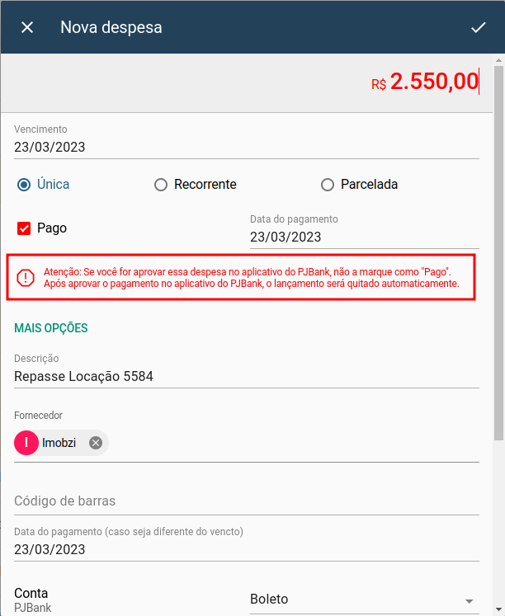
Task: Click the scrollbar down arrow
Action: click(x=498, y=609)
